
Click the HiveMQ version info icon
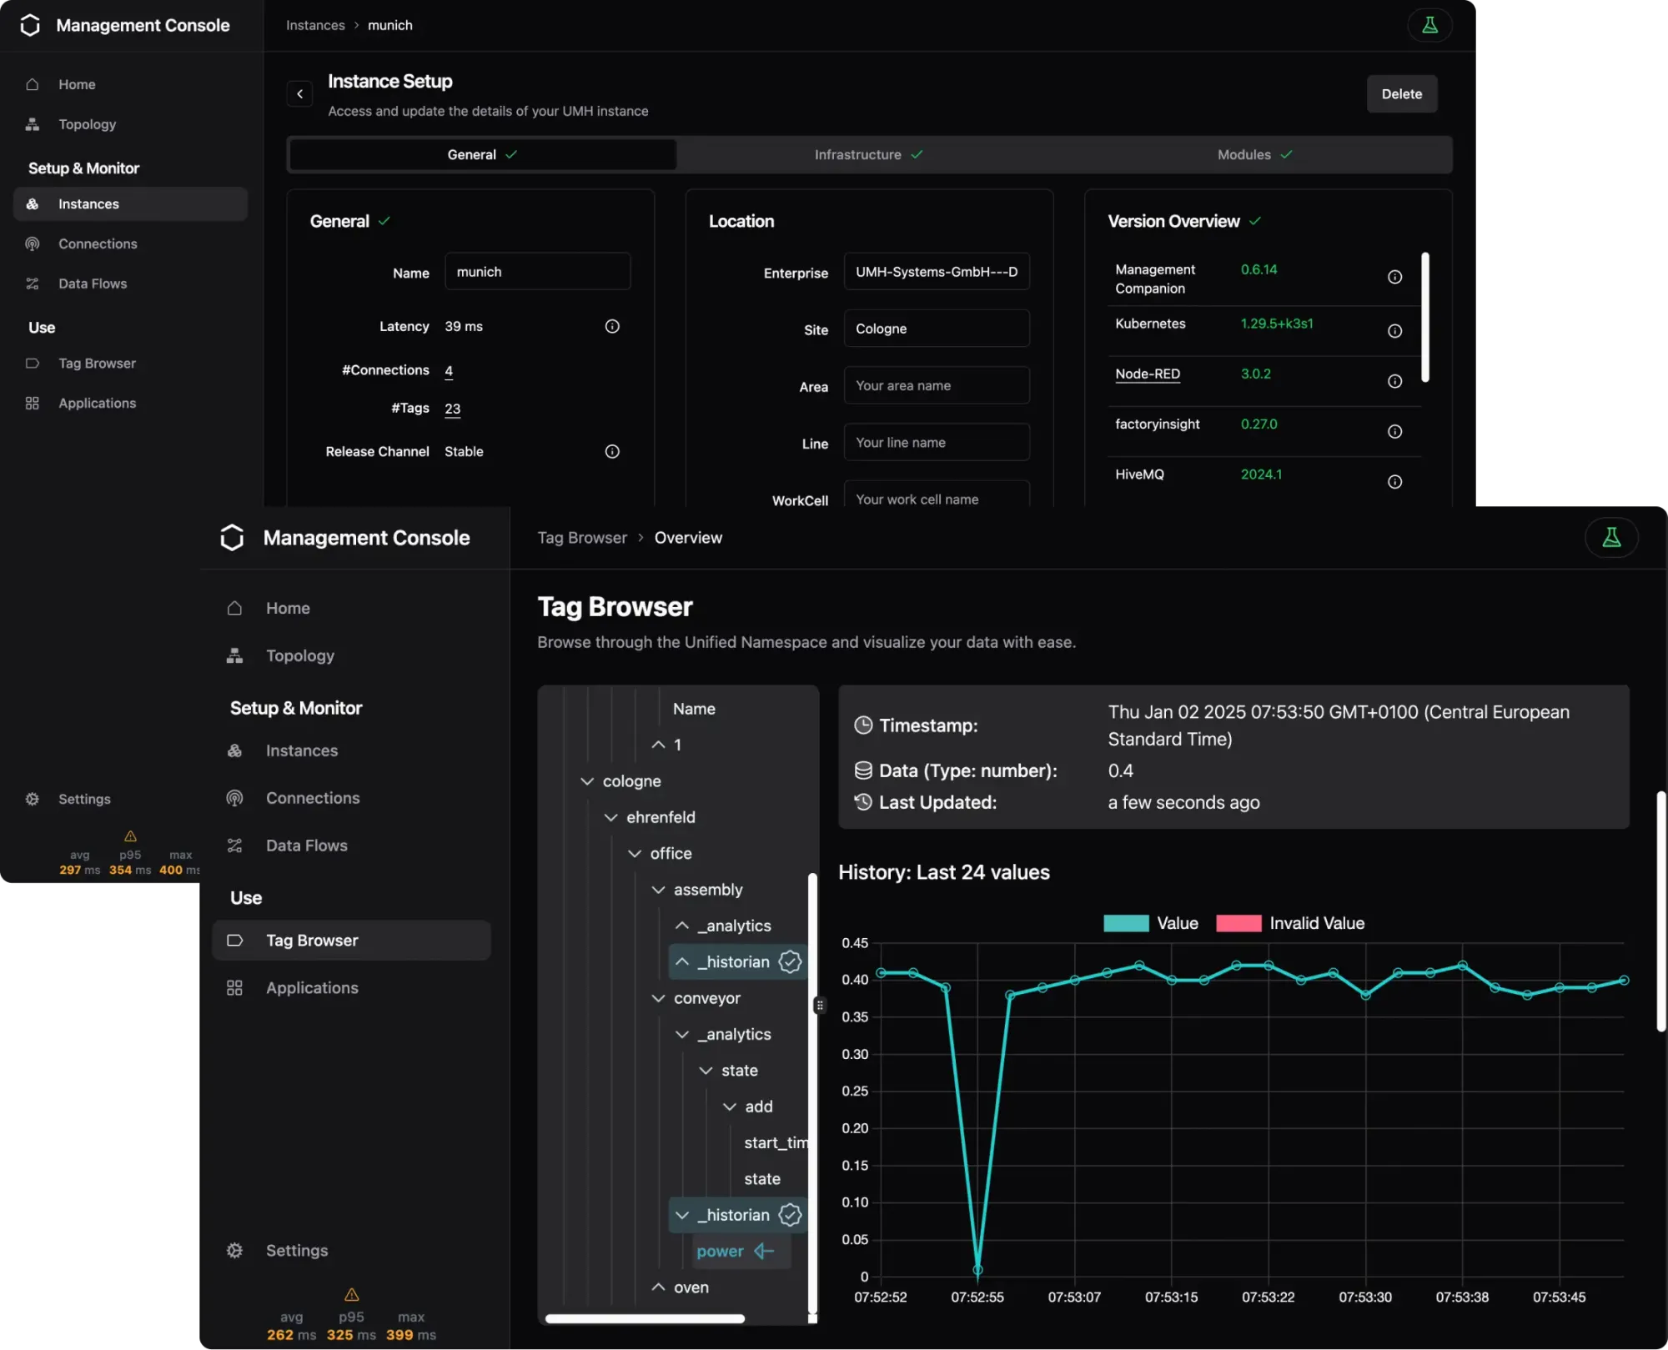(x=1394, y=482)
